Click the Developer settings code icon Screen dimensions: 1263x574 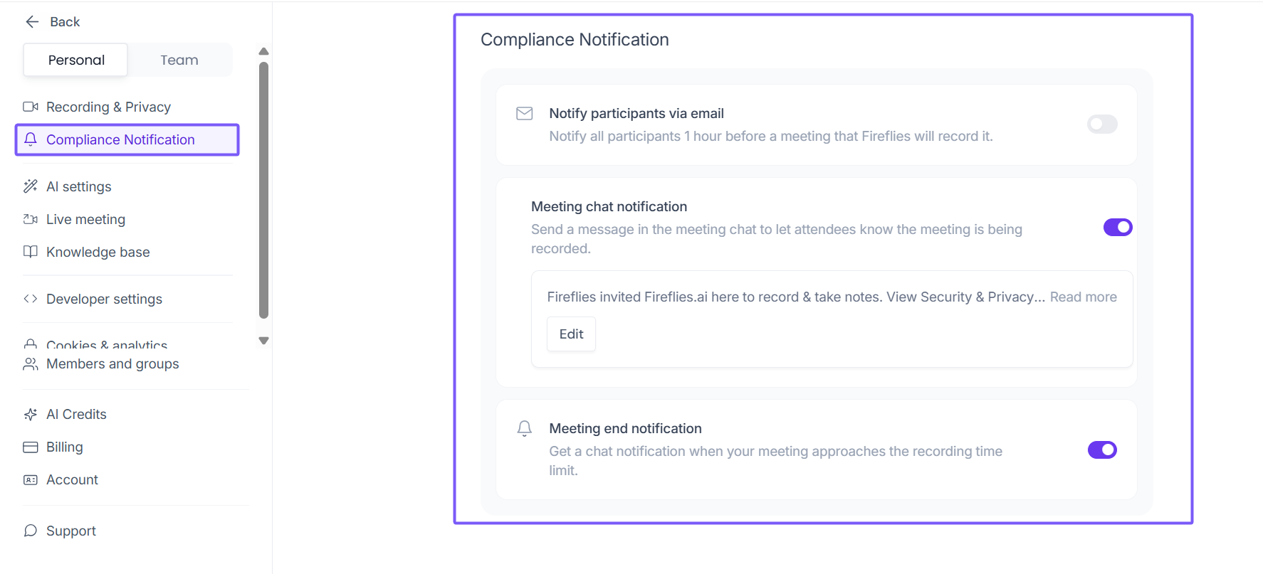(x=31, y=299)
